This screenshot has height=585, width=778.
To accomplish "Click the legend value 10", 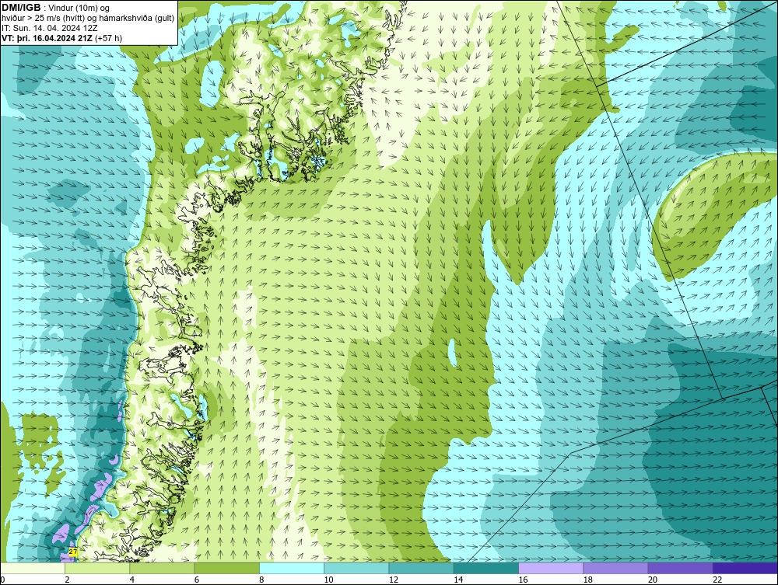I will click(328, 580).
